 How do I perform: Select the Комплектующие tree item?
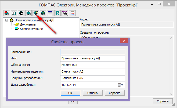coord(31,29)
